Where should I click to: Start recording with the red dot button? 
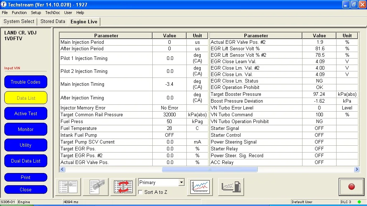(351, 187)
